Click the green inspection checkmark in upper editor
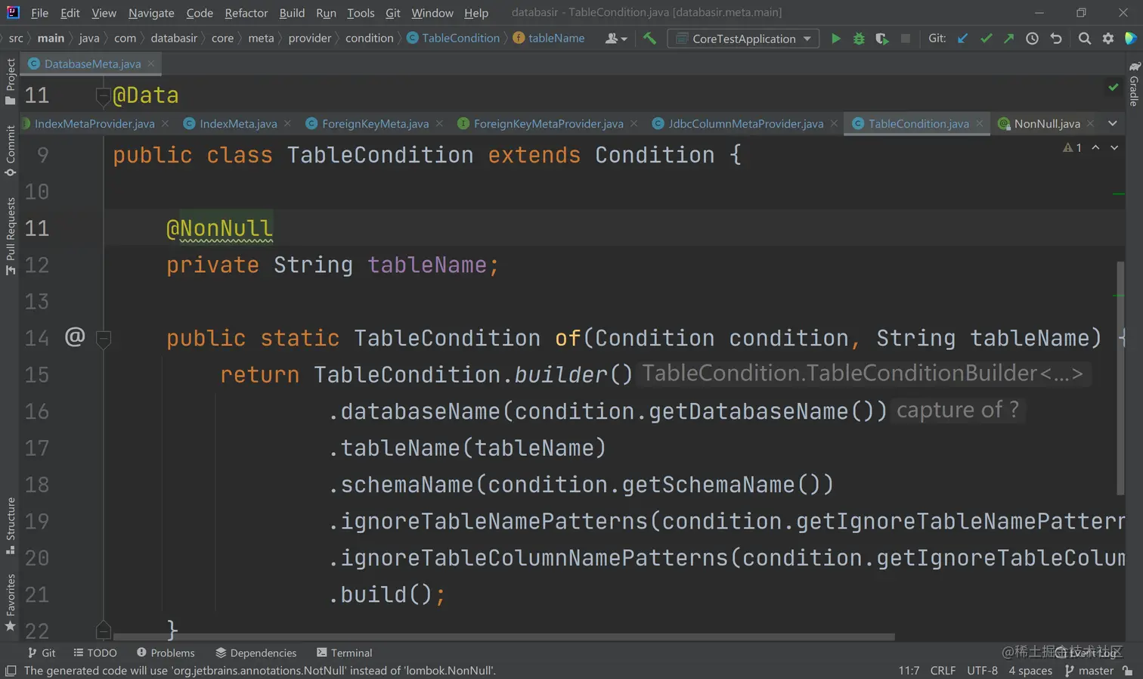Screen dimensions: 1143x679 1114,88
